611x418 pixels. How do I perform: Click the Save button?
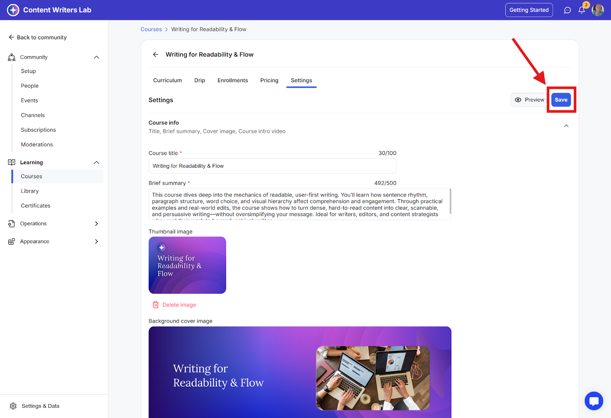pos(561,100)
